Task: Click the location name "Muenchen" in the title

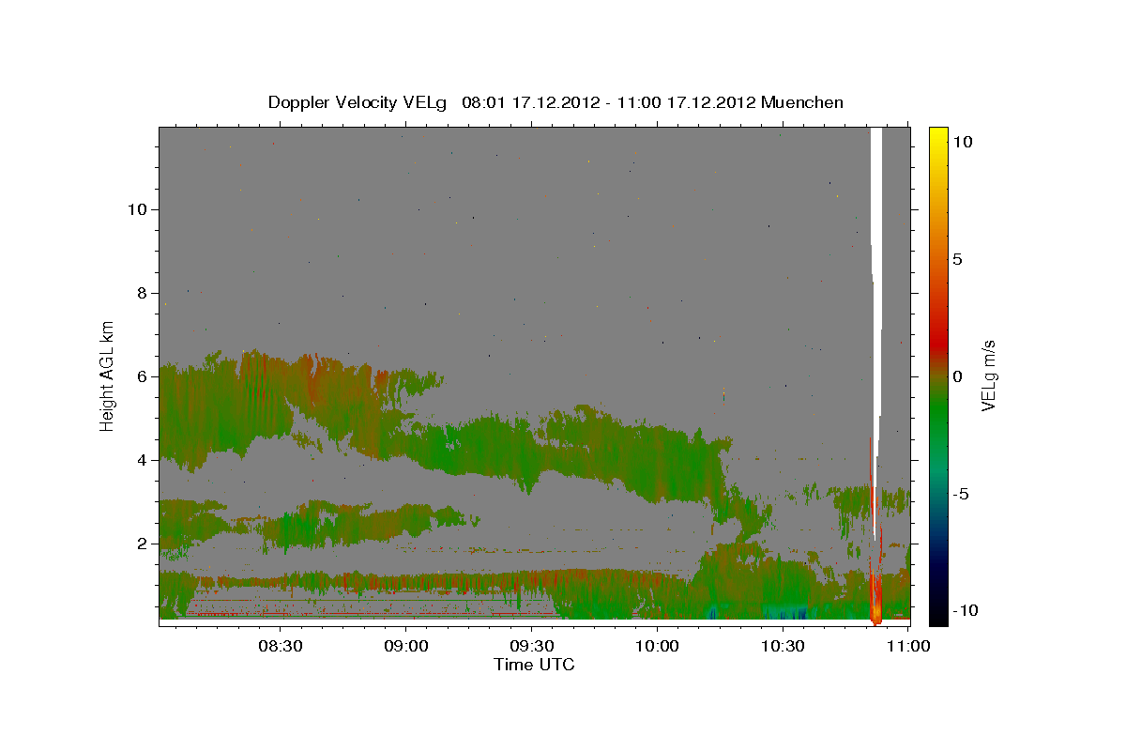Action: pyautogui.click(x=802, y=102)
